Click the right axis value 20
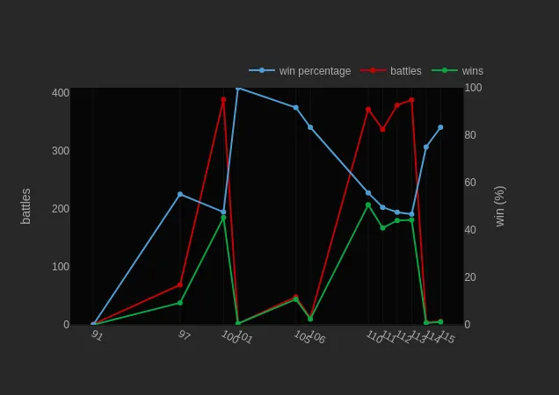Image resolution: width=559 pixels, height=395 pixels. [470, 277]
